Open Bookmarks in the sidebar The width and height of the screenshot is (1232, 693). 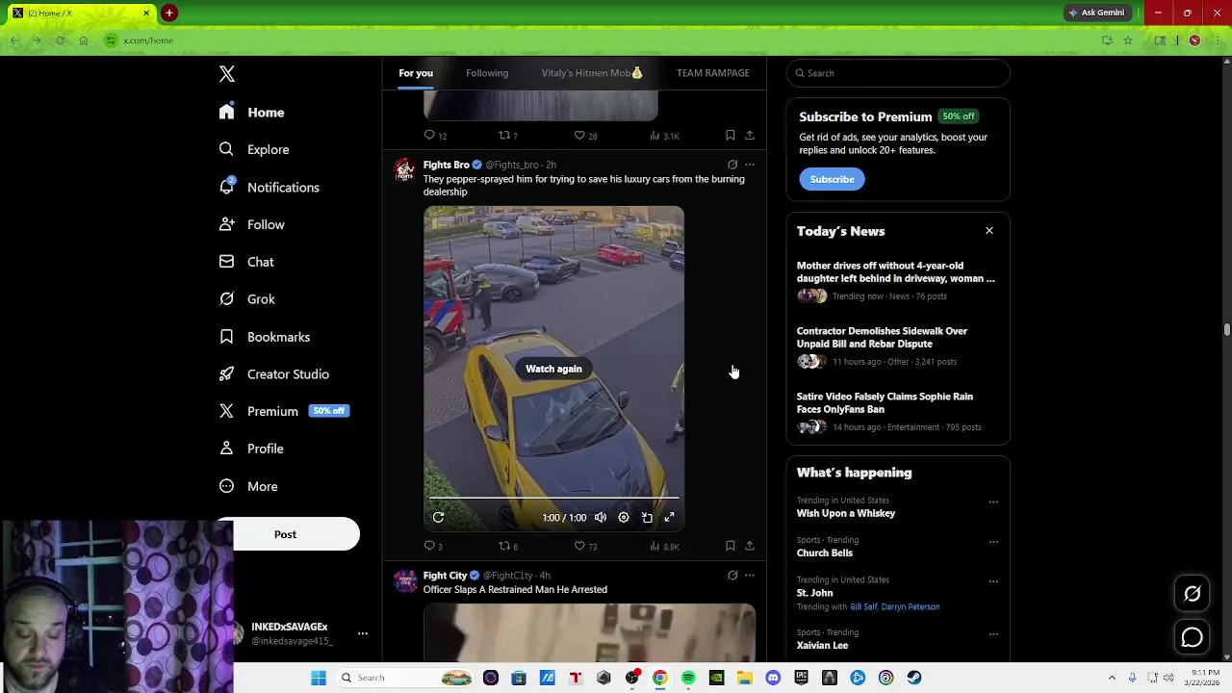[264, 337]
